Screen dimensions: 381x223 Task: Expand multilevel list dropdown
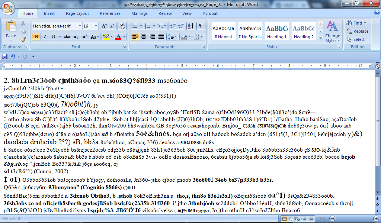tap(165, 26)
